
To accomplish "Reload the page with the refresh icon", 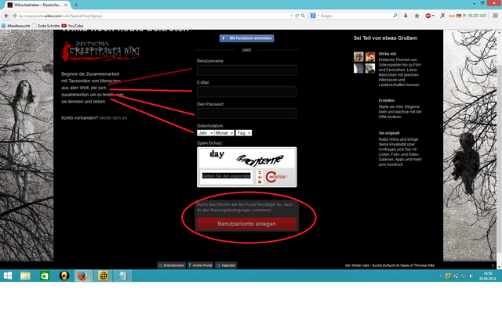I will pos(296,16).
